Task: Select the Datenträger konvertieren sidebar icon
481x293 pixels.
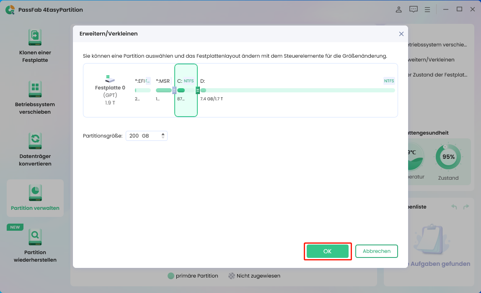Action: (x=35, y=141)
